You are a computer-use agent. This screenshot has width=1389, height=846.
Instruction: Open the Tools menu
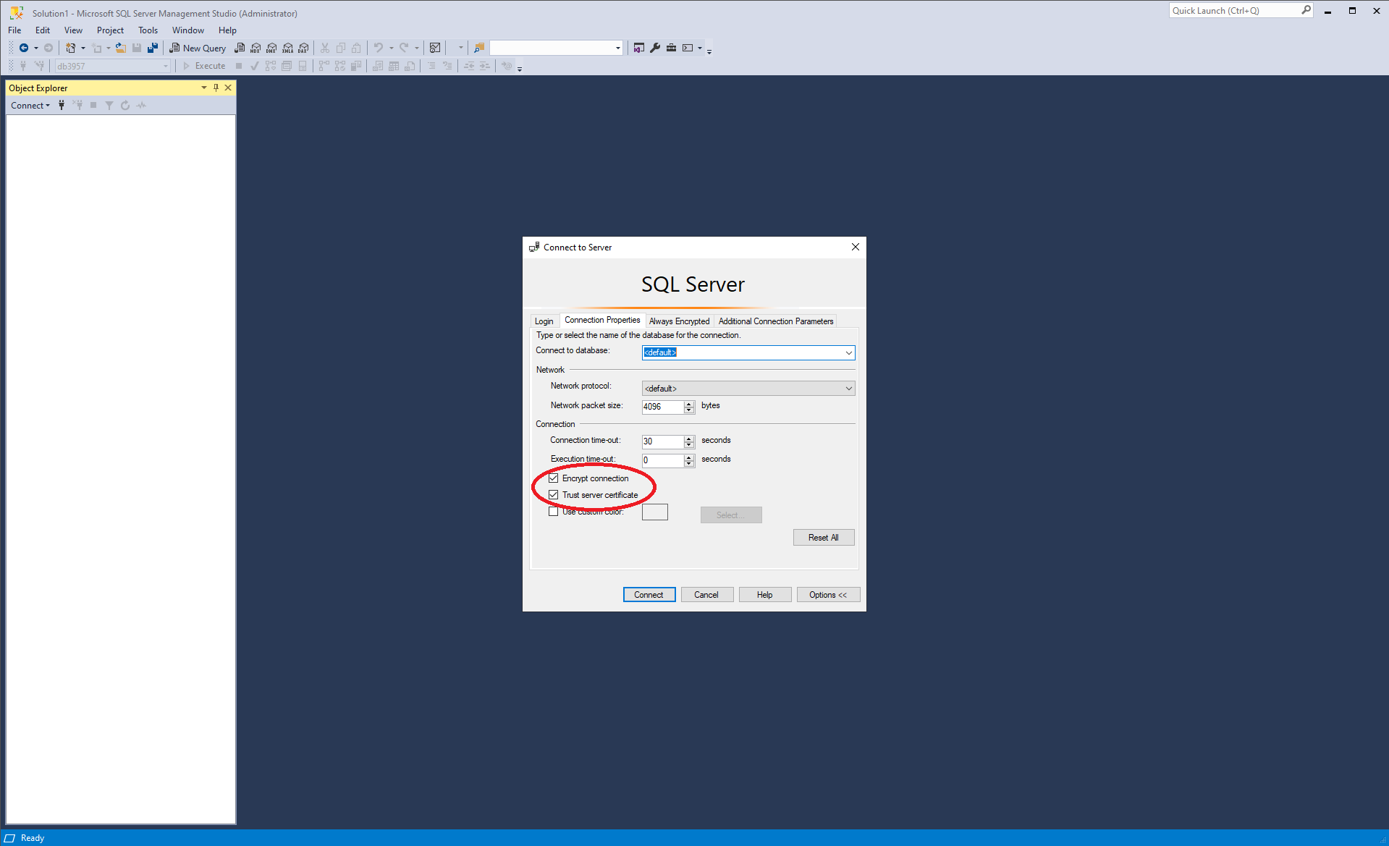[x=148, y=30]
